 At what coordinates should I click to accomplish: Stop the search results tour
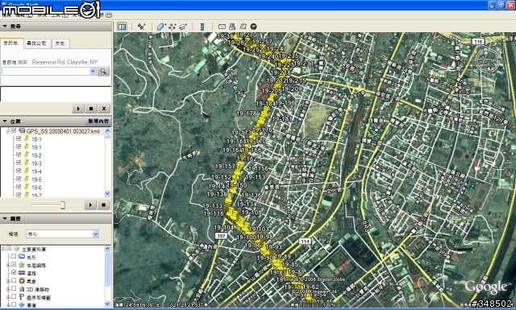[x=91, y=109]
